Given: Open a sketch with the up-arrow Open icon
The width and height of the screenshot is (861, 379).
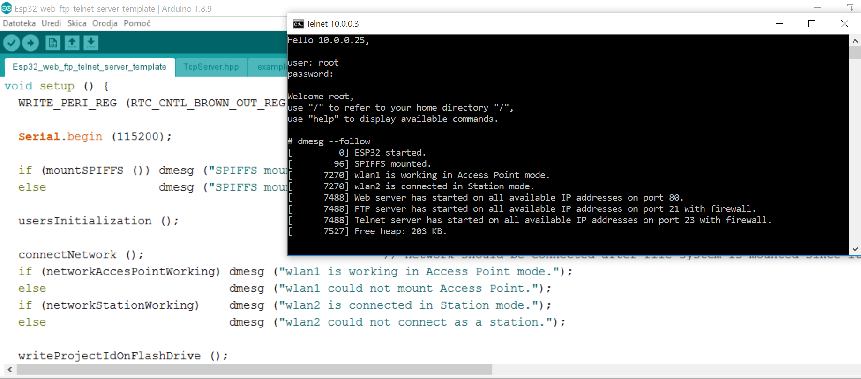Looking at the screenshot, I should click(x=72, y=43).
